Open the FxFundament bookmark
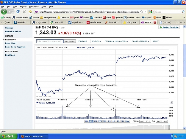186x139 pixels. (x=20, y=17)
